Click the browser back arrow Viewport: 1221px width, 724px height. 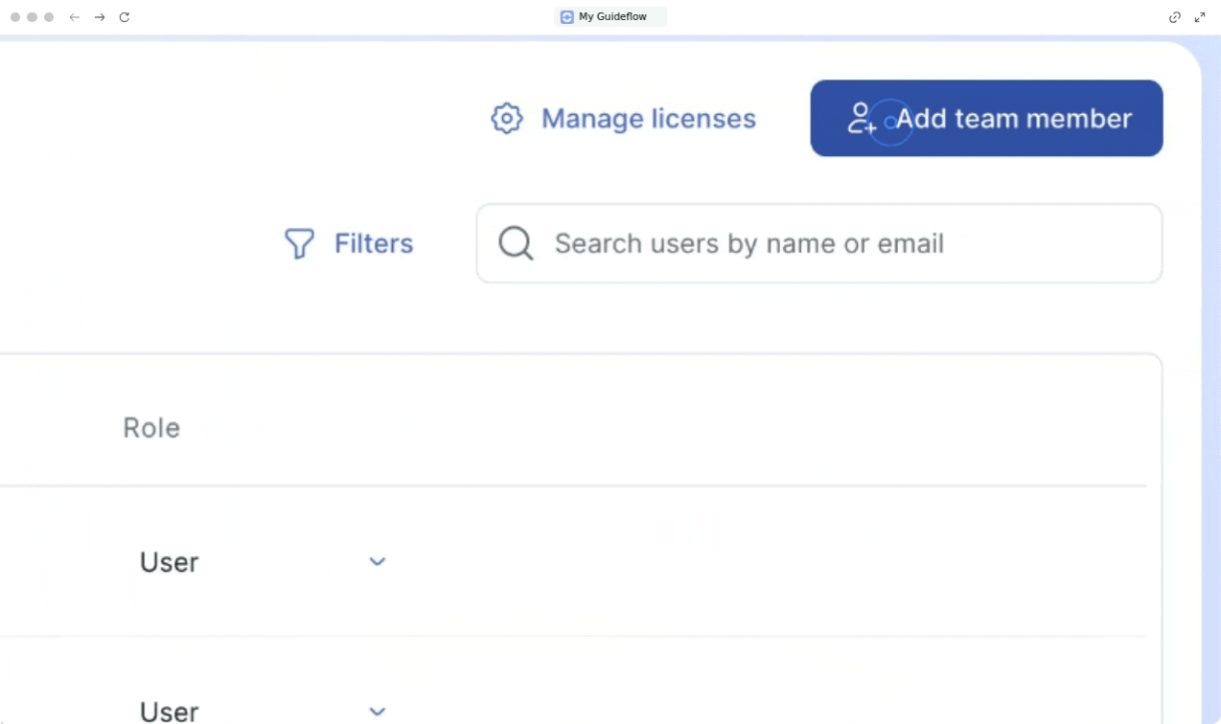pyautogui.click(x=75, y=17)
